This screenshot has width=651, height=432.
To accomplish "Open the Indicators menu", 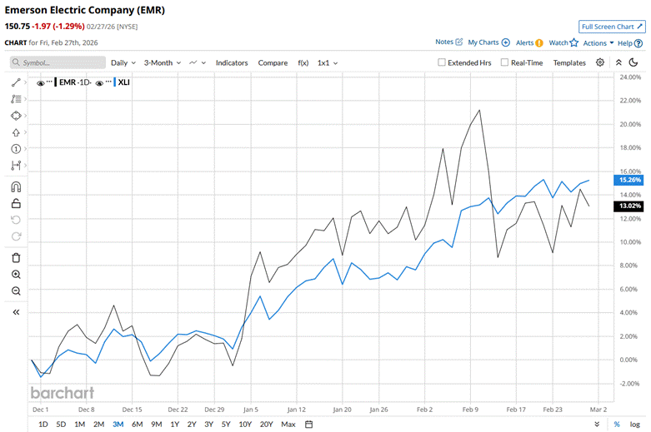I will 232,62.
